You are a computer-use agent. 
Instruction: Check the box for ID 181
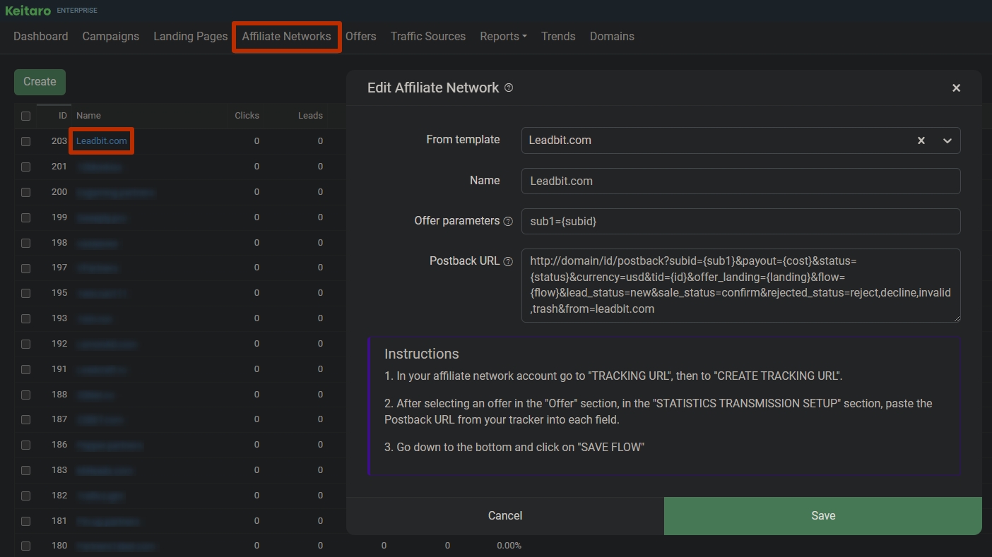click(26, 521)
